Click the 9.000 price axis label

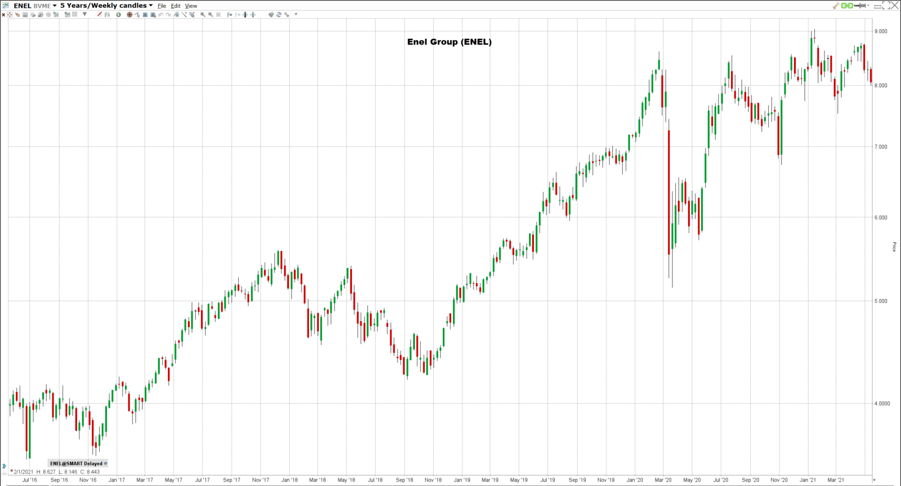coord(881,32)
